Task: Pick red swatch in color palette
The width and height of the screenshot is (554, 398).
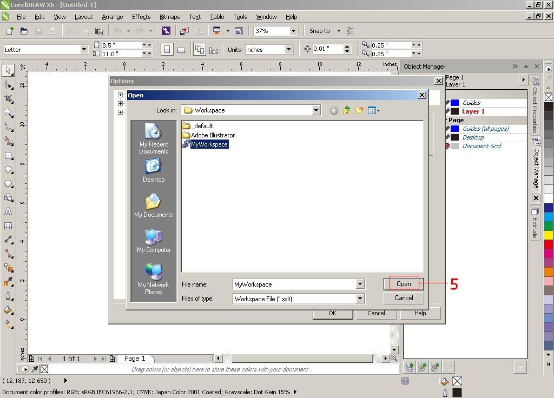Action: [x=549, y=244]
